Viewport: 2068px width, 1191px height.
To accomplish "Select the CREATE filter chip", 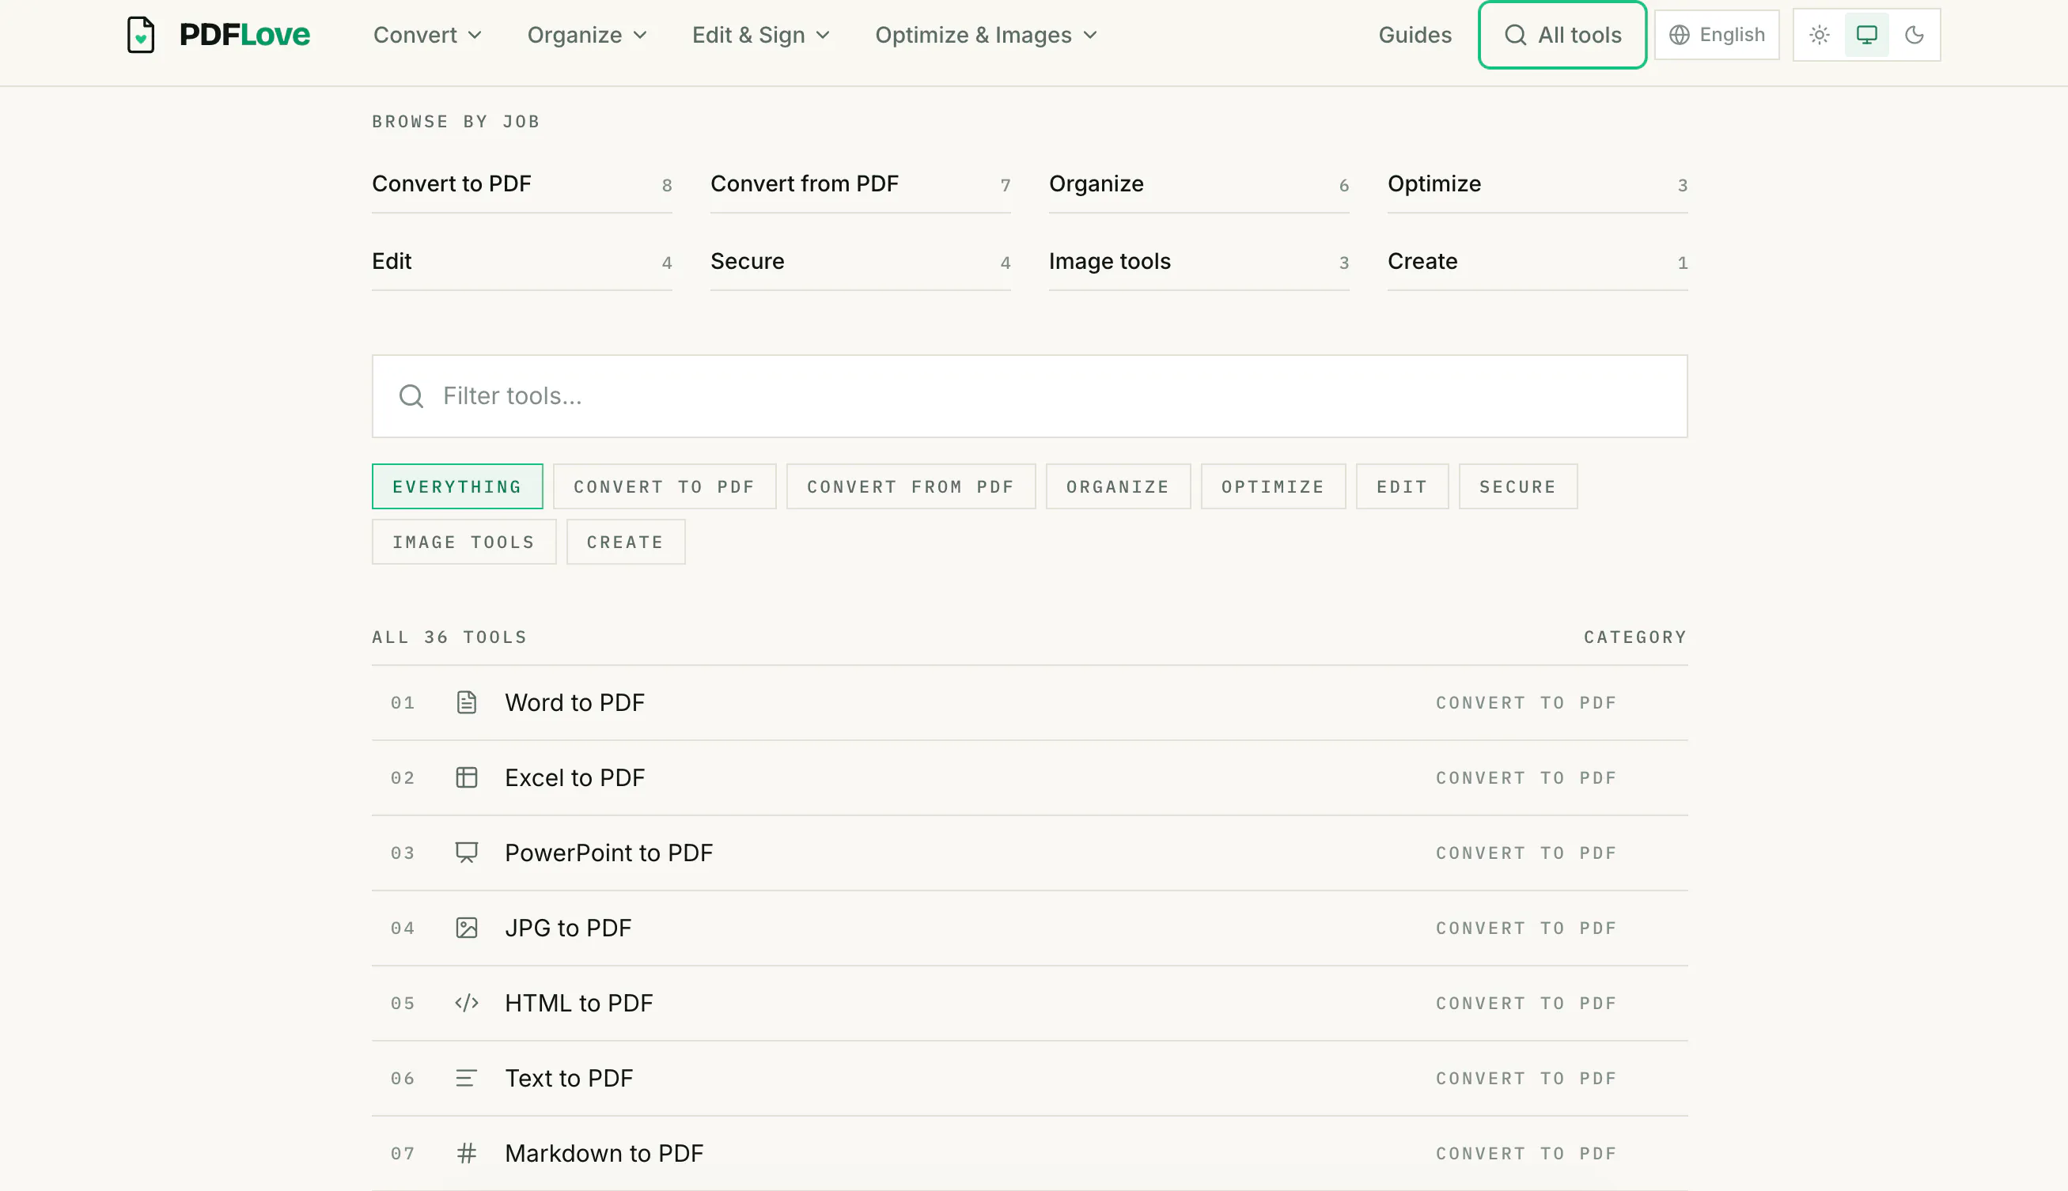I will 625,543.
